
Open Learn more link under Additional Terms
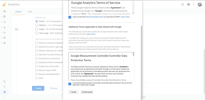click(91, 34)
